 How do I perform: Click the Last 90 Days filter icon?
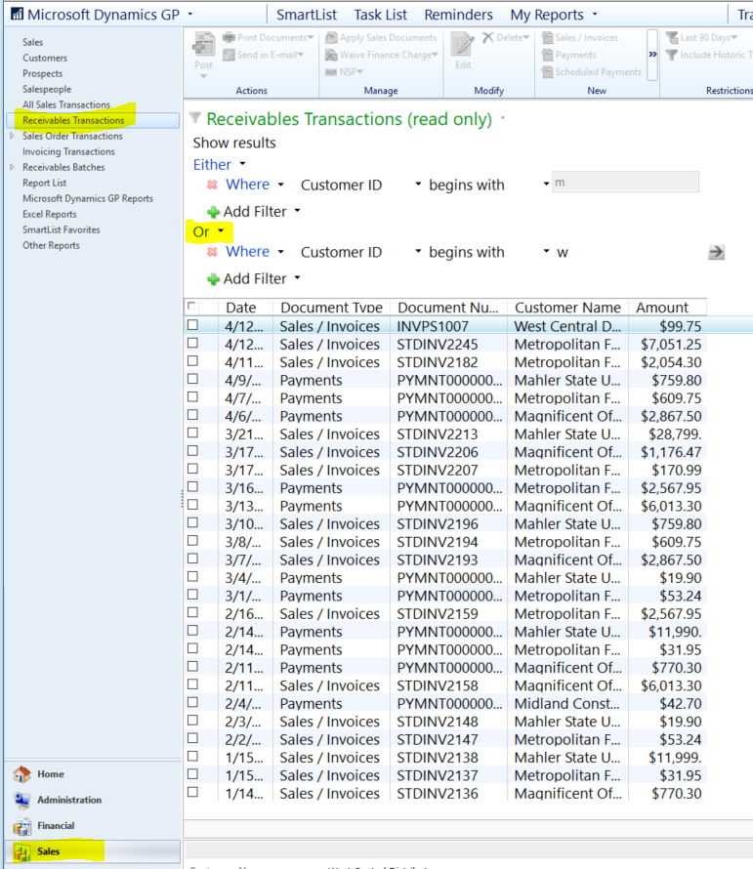(x=672, y=38)
